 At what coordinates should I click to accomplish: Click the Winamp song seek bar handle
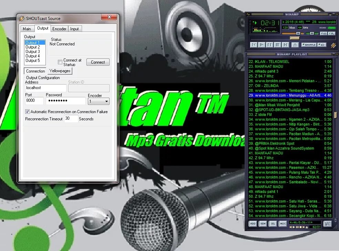295,38
